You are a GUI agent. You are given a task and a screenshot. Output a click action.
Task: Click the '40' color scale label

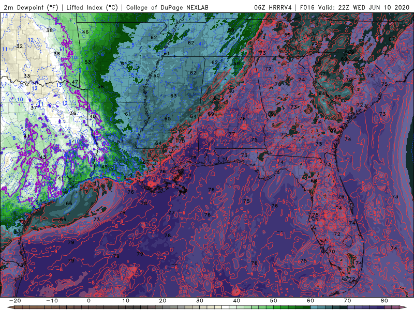coord(236,301)
